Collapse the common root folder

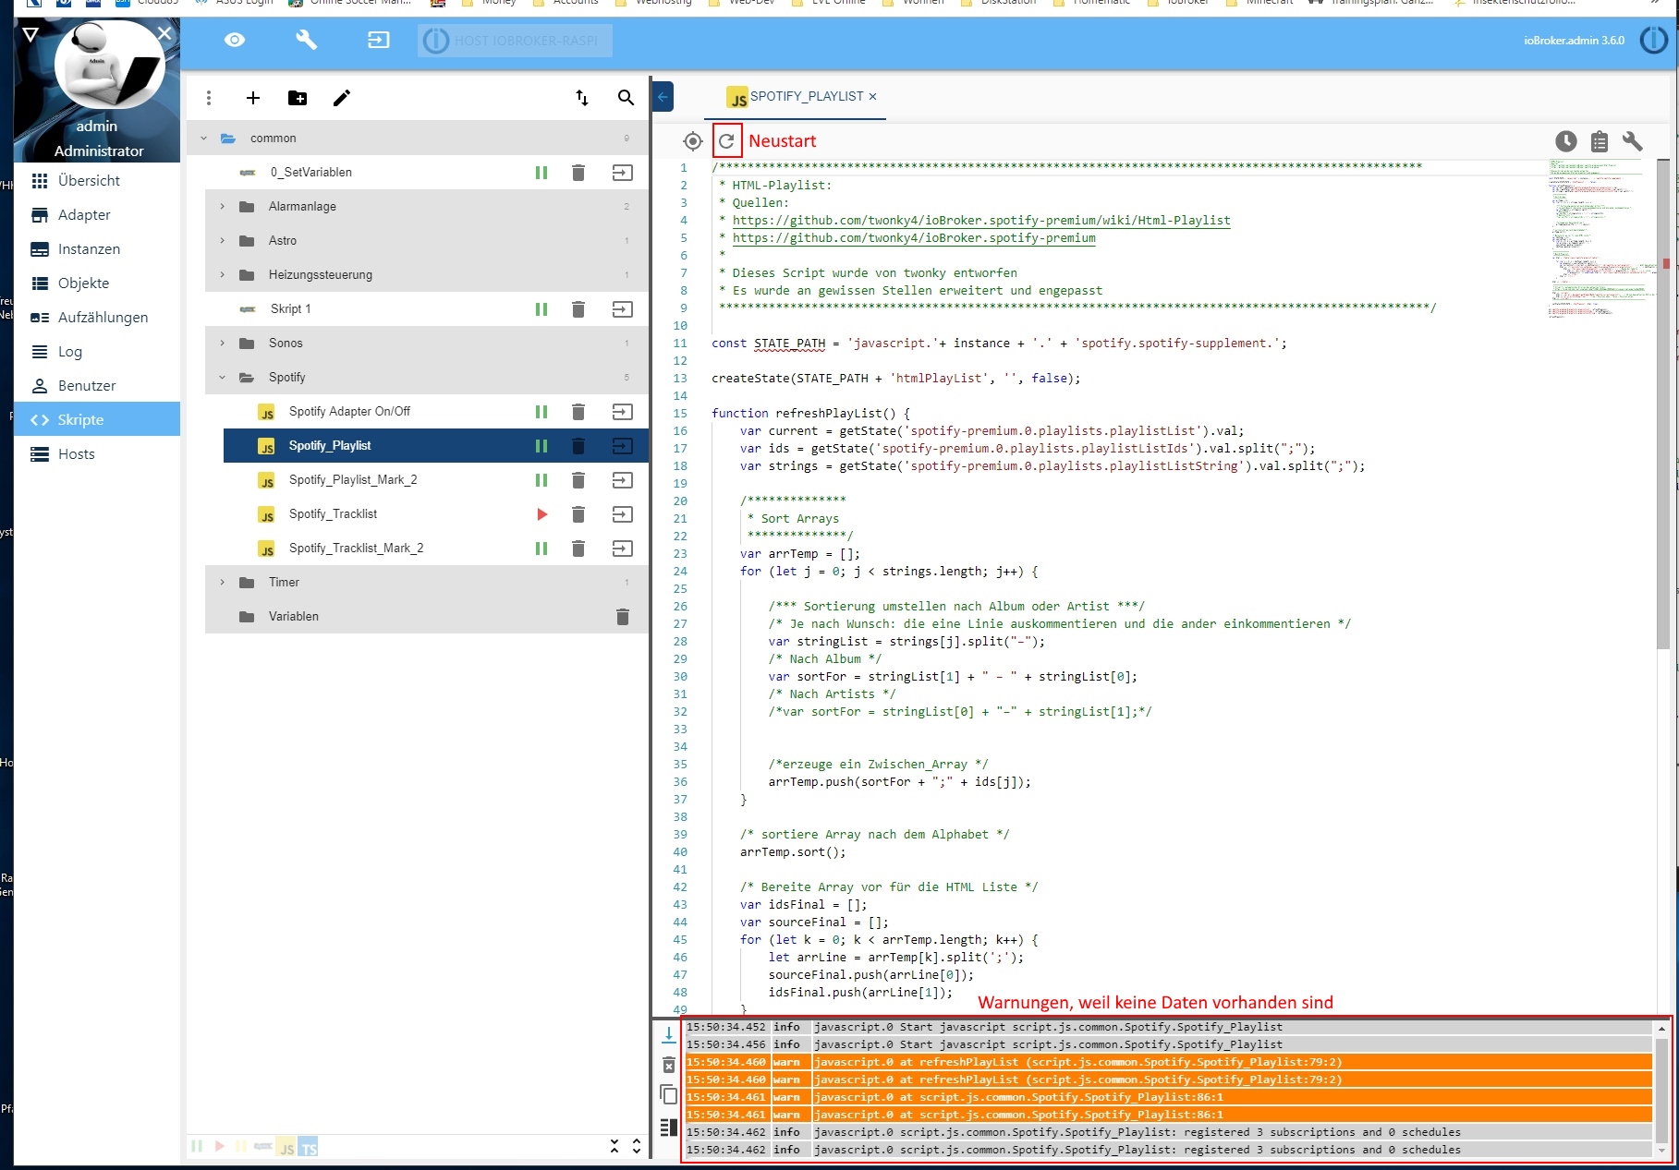203,139
